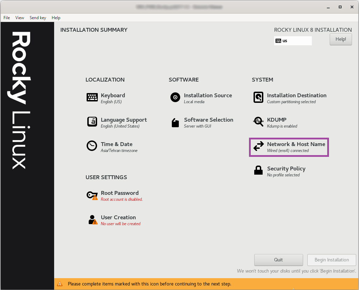Open the Software Selection package icon
The image size is (359, 290).
tap(175, 122)
